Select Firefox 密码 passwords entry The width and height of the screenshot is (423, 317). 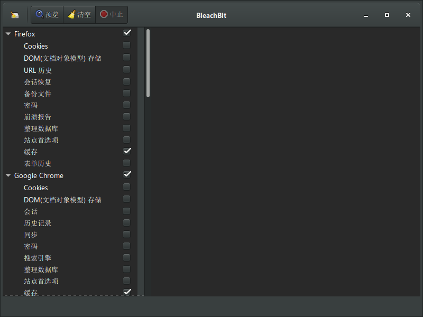click(31, 105)
